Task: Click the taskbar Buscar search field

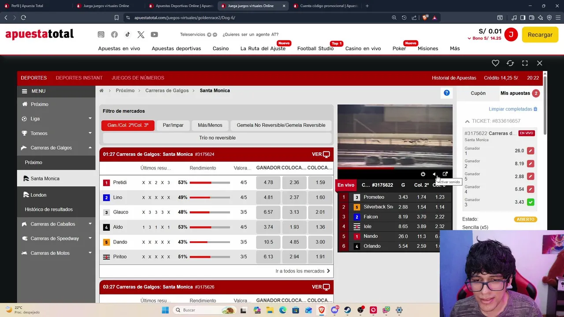Action: coord(206,310)
